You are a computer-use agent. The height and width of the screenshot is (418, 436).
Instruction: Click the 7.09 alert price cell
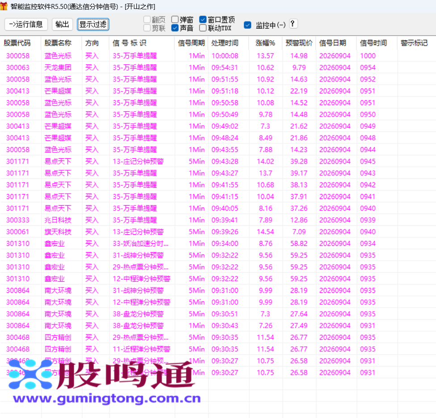click(x=299, y=232)
